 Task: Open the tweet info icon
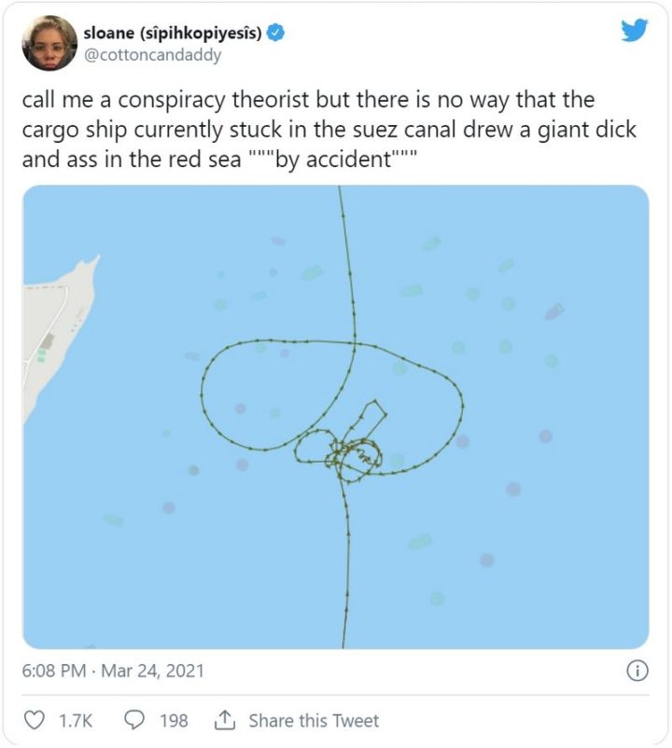pos(637,670)
